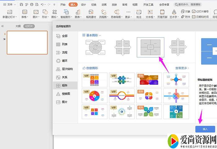This screenshot has width=217, height=149.
Task: Switch to the 设计 ribbon tab
Action: tap(83, 5)
